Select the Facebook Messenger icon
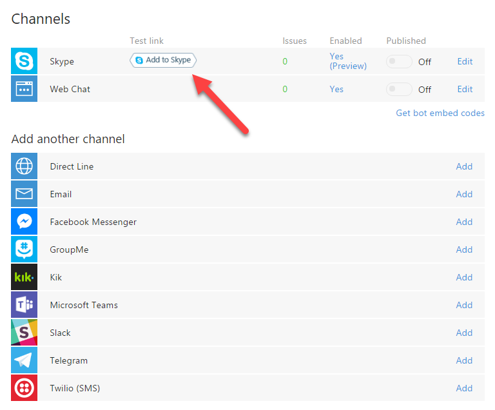Image resolution: width=495 pixels, height=410 pixels. pos(24,222)
